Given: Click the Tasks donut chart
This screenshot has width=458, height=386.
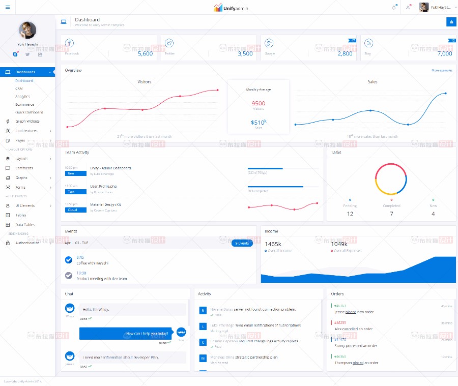Looking at the screenshot, I should (391, 179).
